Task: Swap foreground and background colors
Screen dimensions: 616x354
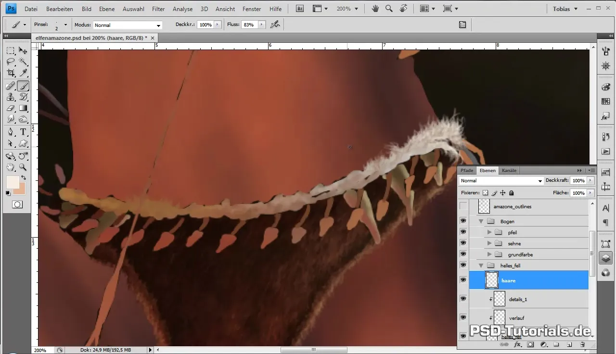Action: (x=24, y=177)
